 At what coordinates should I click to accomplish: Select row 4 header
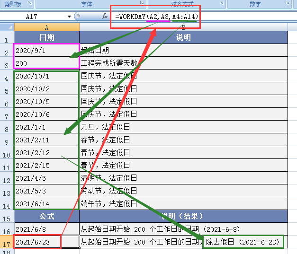click(x=7, y=76)
